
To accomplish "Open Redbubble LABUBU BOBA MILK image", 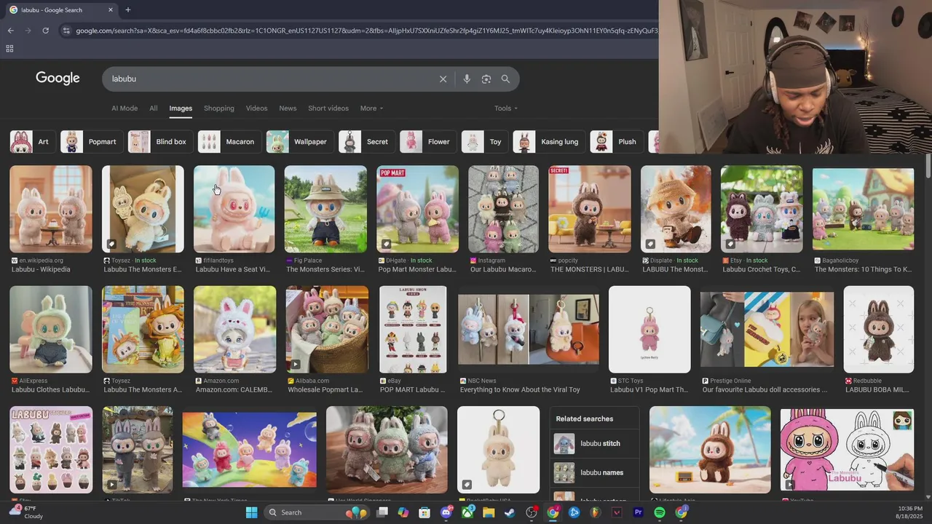I will (x=879, y=329).
